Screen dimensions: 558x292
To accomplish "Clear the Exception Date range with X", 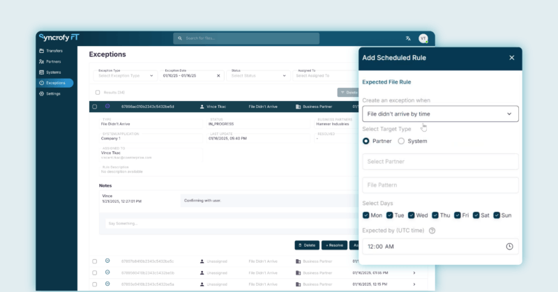I will click(218, 75).
